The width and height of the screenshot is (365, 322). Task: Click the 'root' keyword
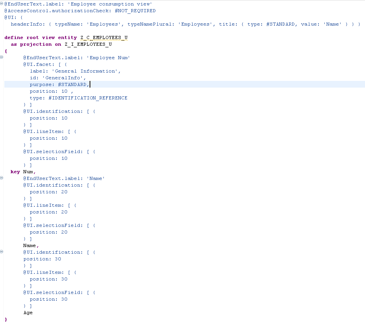33,38
